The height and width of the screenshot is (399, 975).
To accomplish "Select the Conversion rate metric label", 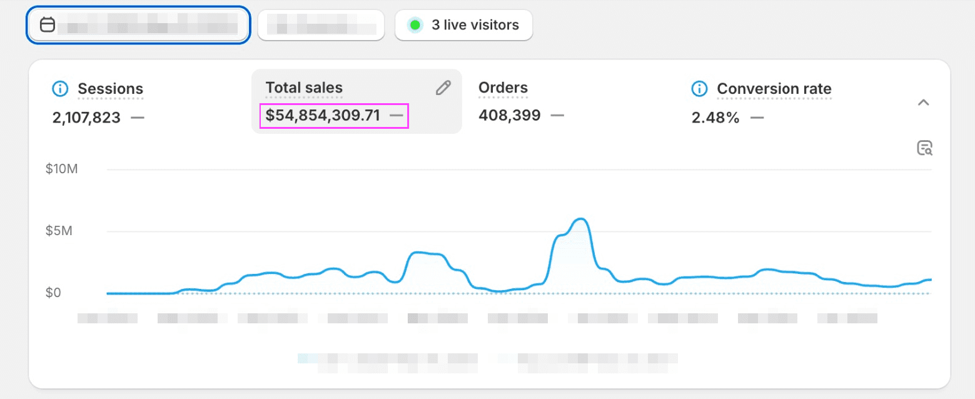I will click(x=774, y=89).
